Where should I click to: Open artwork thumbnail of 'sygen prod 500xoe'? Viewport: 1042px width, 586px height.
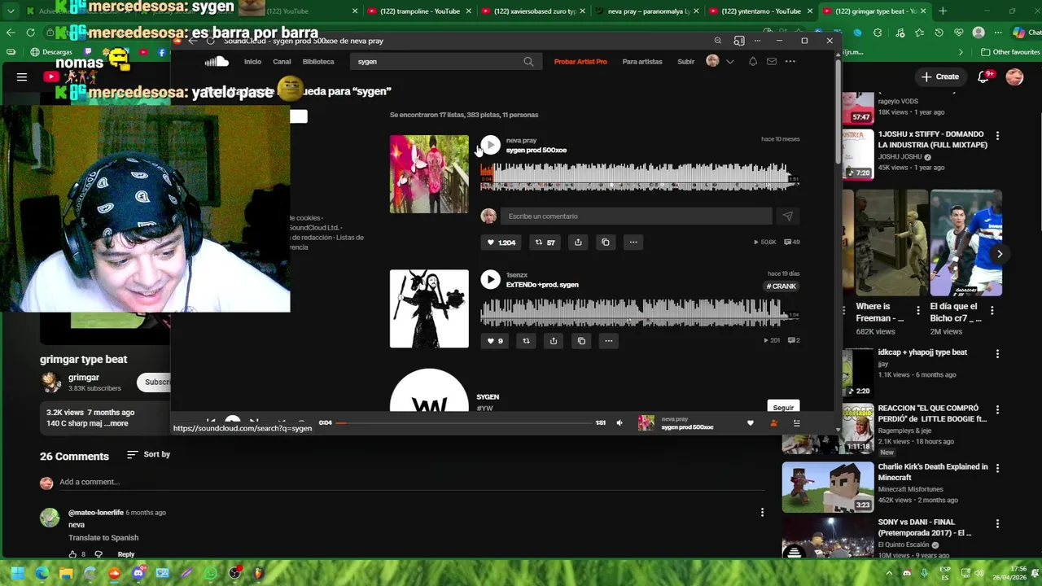pyautogui.click(x=429, y=174)
